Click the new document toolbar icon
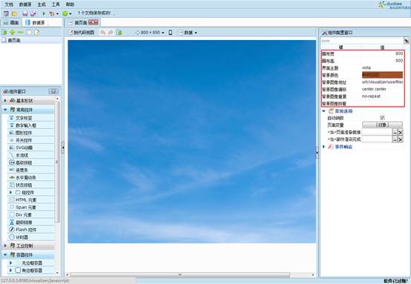The image size is (411, 284). pyautogui.click(x=6, y=13)
